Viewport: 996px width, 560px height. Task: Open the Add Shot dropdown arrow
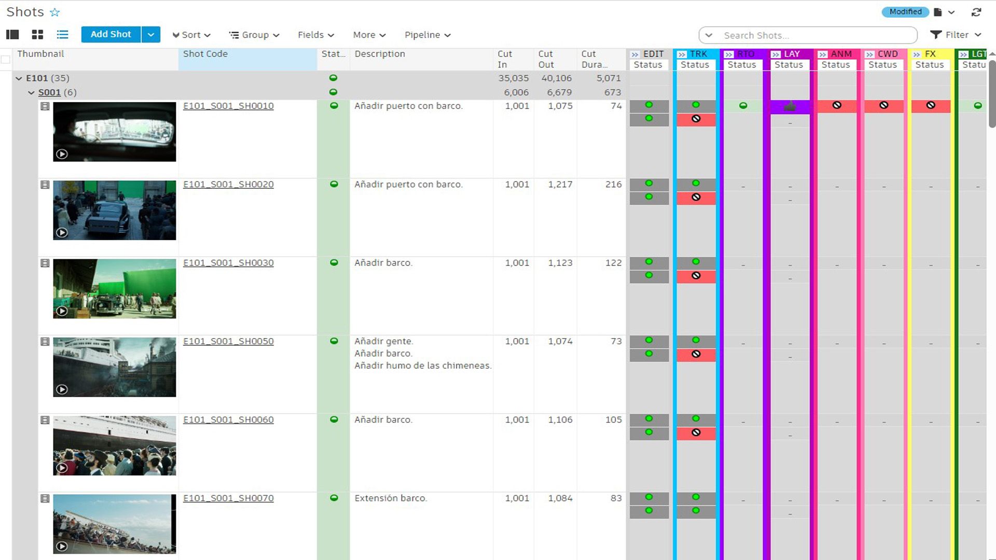[150, 35]
